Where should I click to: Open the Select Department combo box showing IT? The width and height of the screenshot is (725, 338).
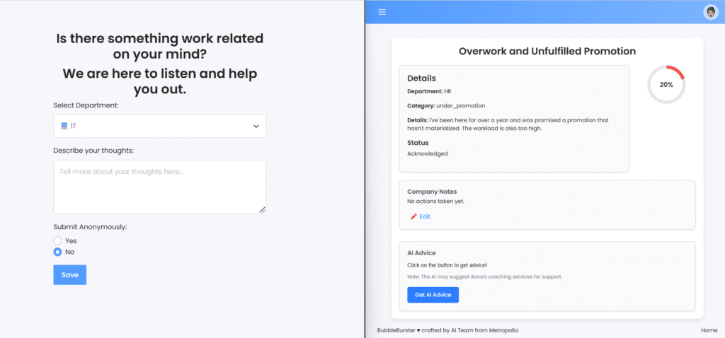[159, 127]
